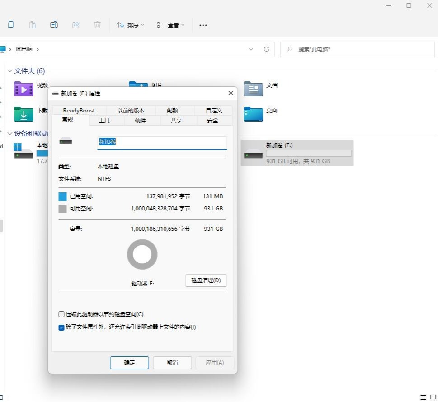The image size is (438, 402).
Task: Click the Refresh icon in the address bar
Action: pyautogui.click(x=266, y=49)
